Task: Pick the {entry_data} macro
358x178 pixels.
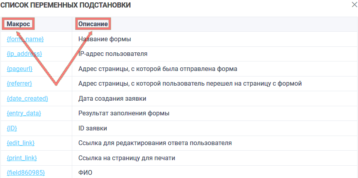Action: [24, 113]
